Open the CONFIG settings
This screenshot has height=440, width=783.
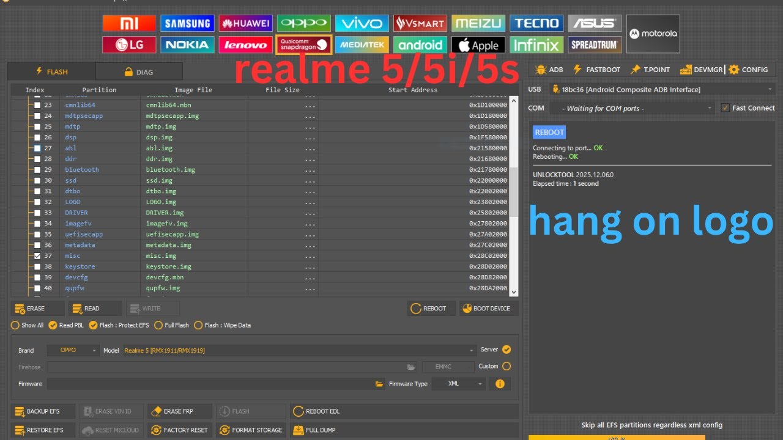coord(748,70)
